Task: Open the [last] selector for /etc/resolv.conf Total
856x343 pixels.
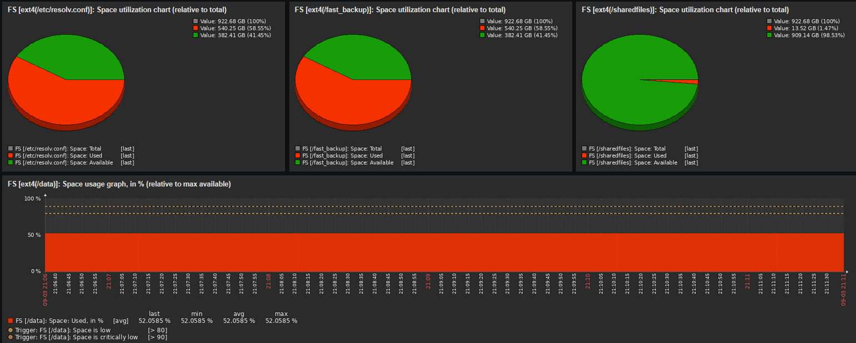Action: click(127, 148)
